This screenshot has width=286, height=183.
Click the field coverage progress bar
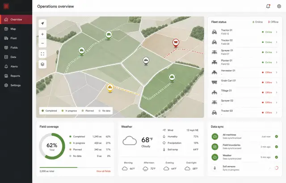pos(75,167)
